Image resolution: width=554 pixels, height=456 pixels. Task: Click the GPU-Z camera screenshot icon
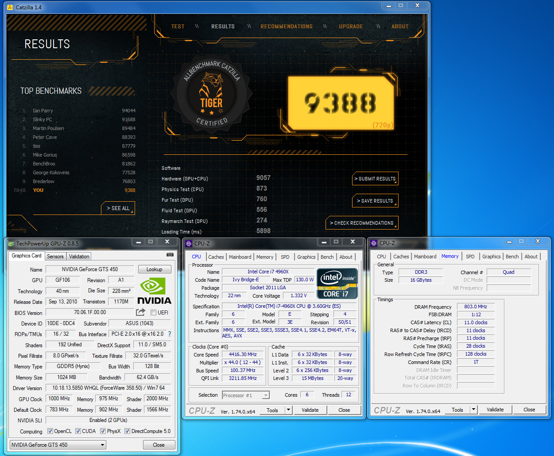point(170,255)
